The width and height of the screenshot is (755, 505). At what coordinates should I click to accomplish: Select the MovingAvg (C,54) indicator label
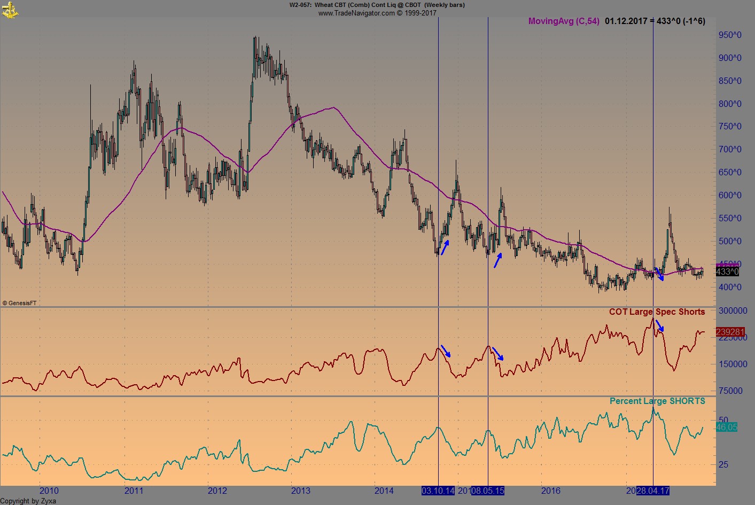coord(563,21)
